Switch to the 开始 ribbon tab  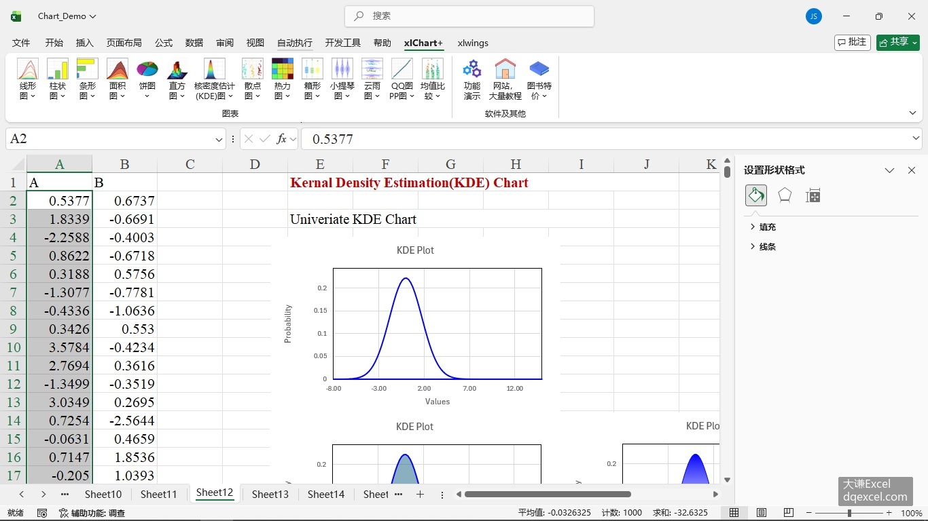point(54,43)
